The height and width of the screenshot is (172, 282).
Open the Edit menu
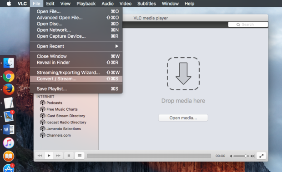pyautogui.click(x=50, y=4)
